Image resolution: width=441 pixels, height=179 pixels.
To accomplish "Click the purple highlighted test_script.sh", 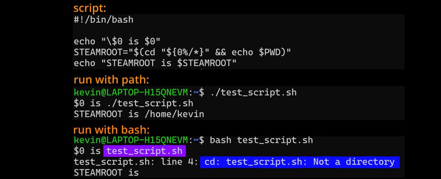I will click(144, 151).
